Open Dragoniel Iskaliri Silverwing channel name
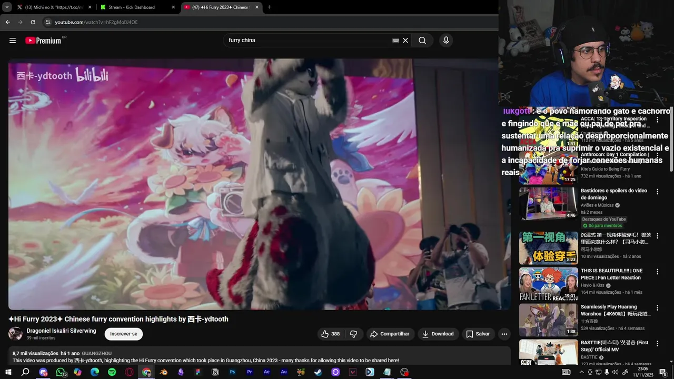 click(61, 331)
